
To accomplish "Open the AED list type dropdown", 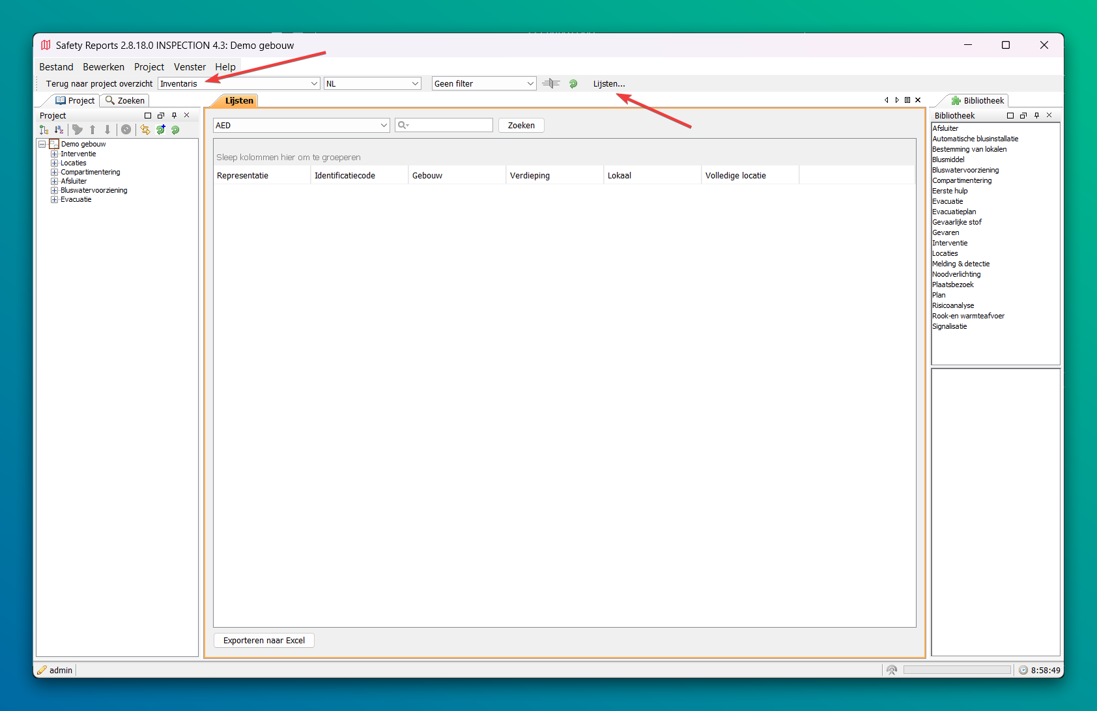I will [384, 126].
